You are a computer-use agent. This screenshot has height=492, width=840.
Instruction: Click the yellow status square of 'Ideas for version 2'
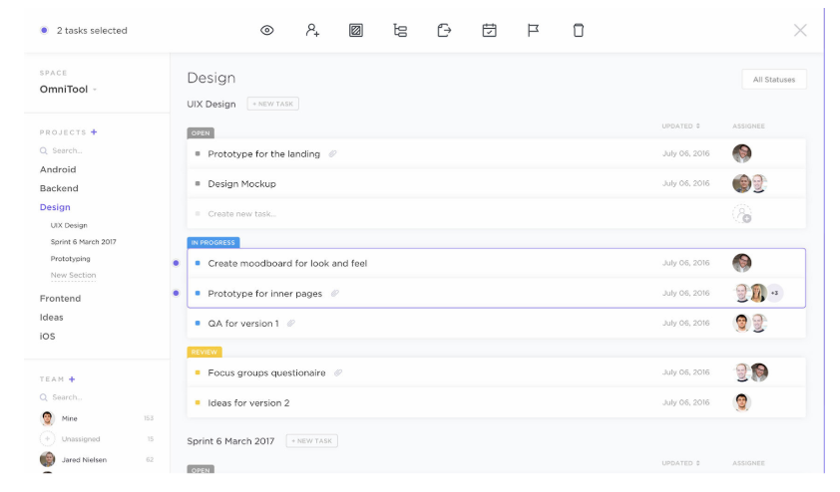(198, 403)
